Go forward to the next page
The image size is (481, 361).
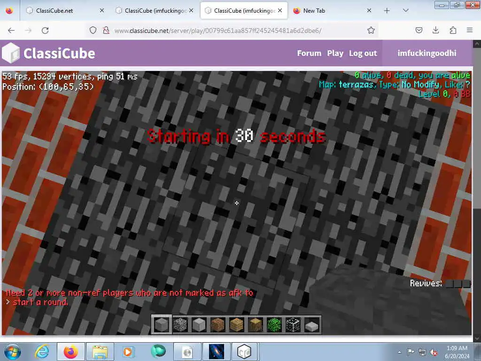[x=28, y=30]
